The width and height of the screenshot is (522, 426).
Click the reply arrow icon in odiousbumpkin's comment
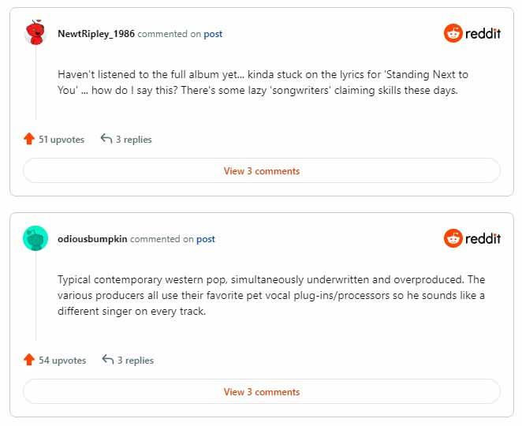[108, 360]
